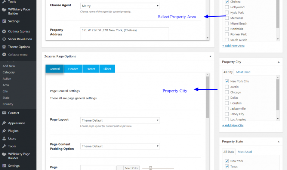Uncheck the New York City checkbox
The image size is (287, 170).
227,81
